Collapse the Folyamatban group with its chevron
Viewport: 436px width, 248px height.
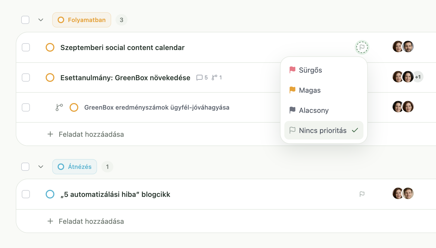point(41,20)
